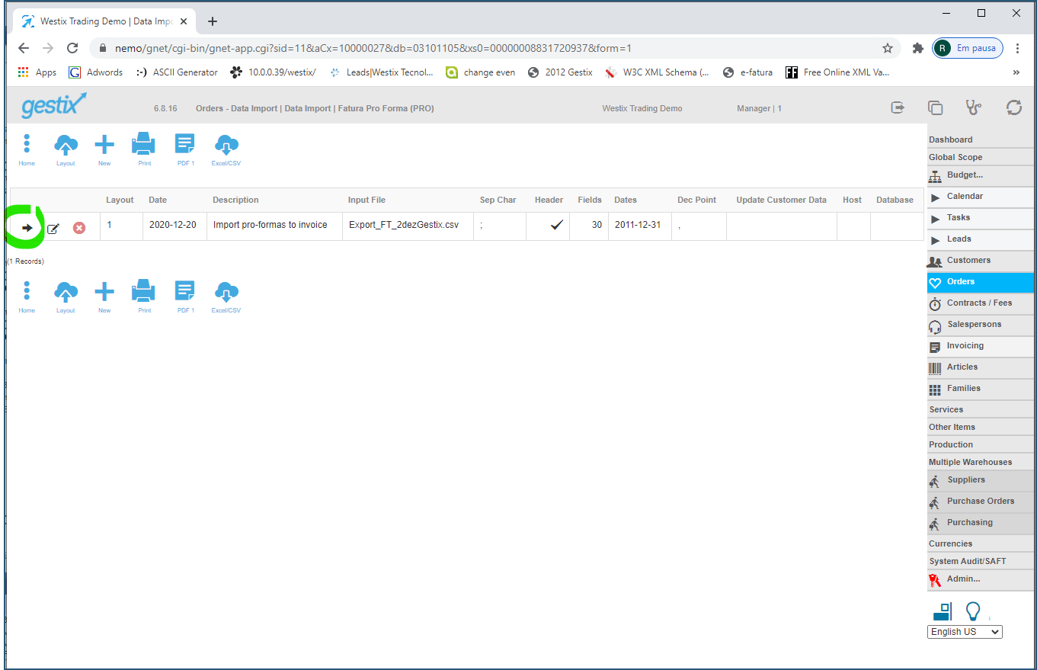Click the browser address bar
The height and width of the screenshot is (670, 1037).
[x=495, y=48]
